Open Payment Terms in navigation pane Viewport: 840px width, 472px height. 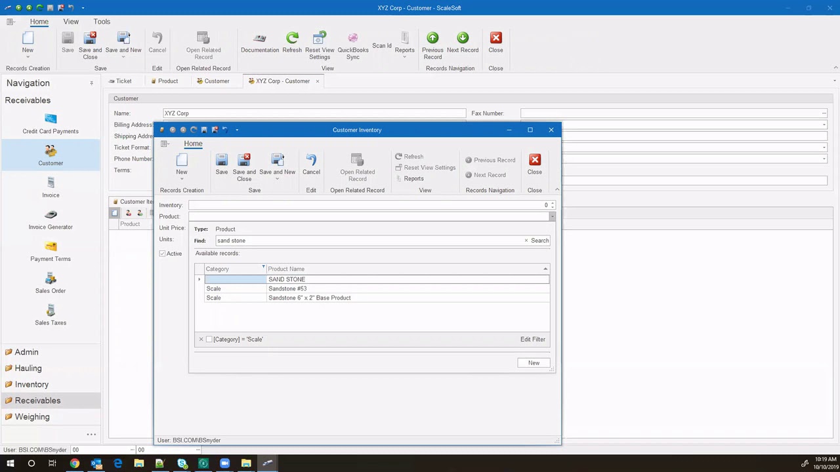(51, 252)
